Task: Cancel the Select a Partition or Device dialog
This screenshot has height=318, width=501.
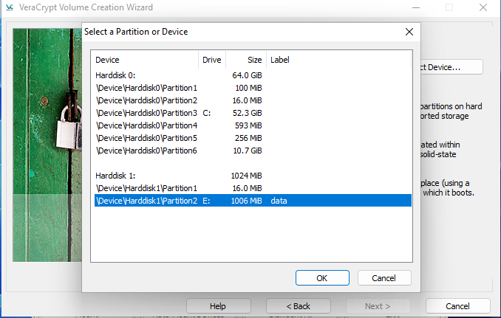Action: click(384, 278)
